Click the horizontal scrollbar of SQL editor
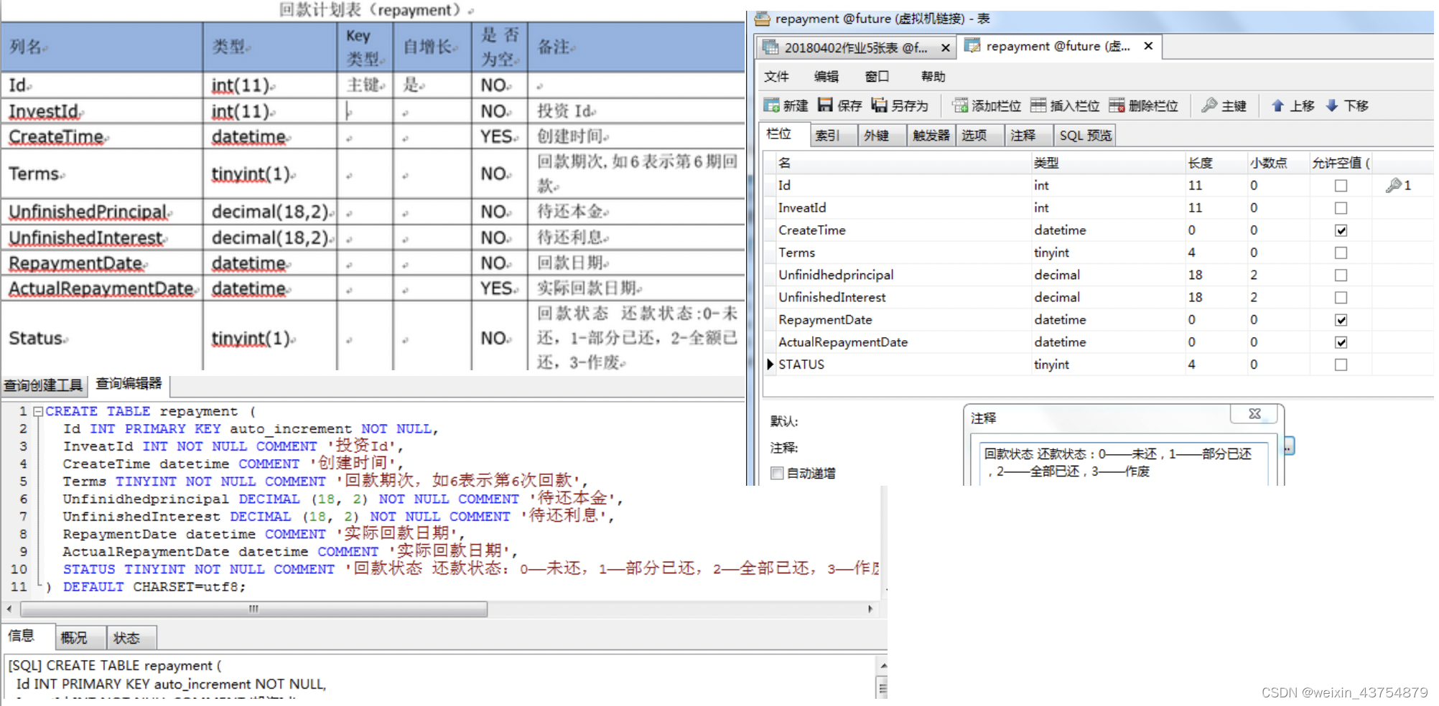1439x706 pixels. 253,609
